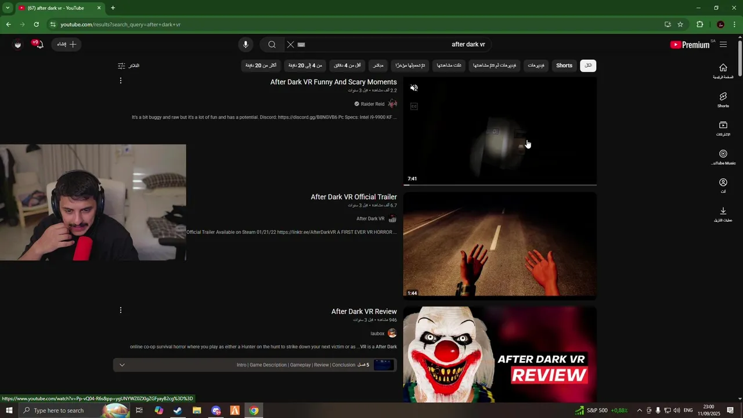Open File Explorer from the taskbar
The height and width of the screenshot is (418, 743).
click(x=197, y=410)
